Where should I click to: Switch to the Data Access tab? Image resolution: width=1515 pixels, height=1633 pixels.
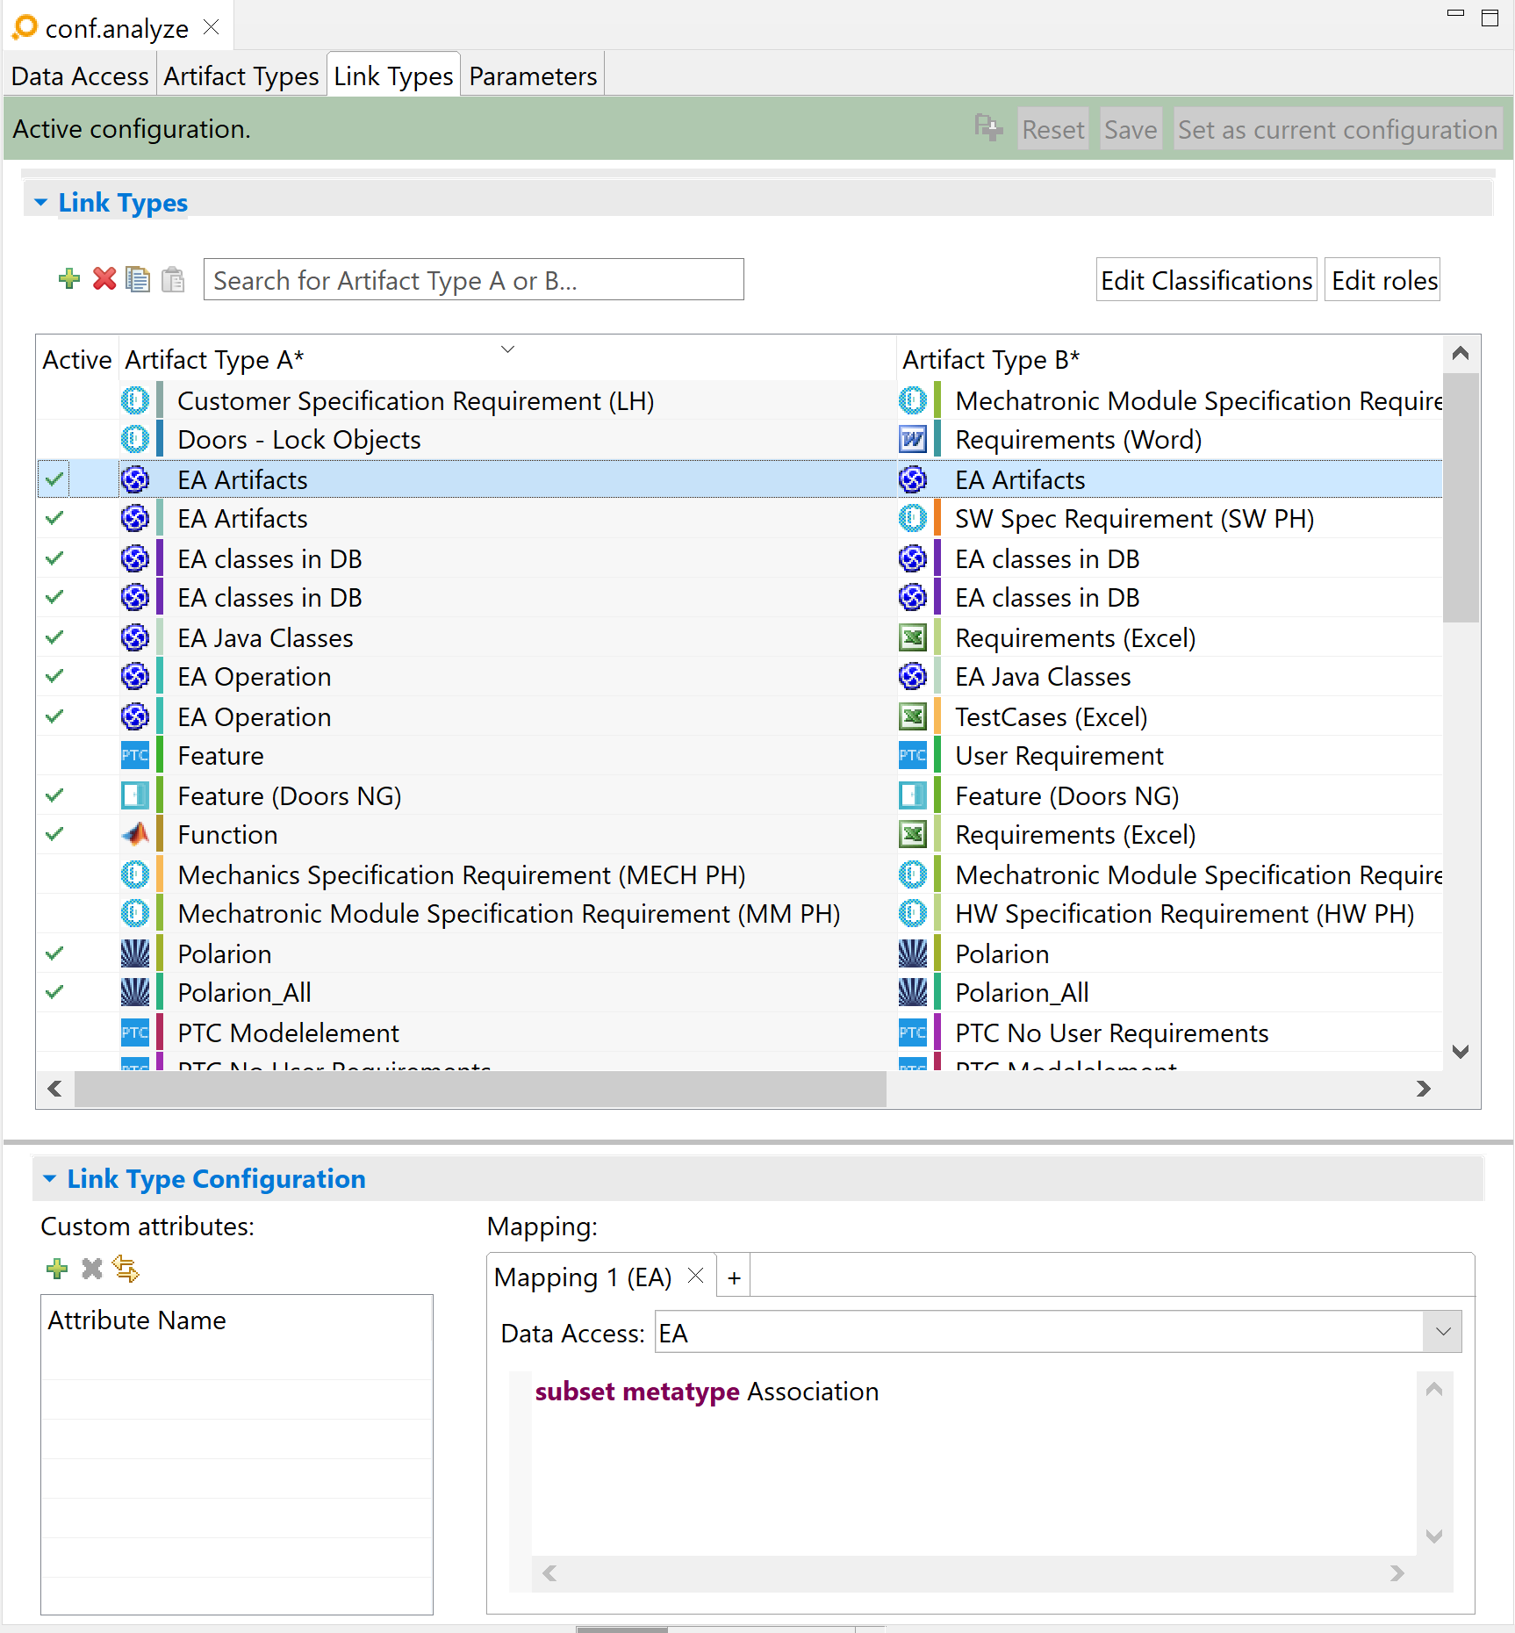click(x=80, y=76)
